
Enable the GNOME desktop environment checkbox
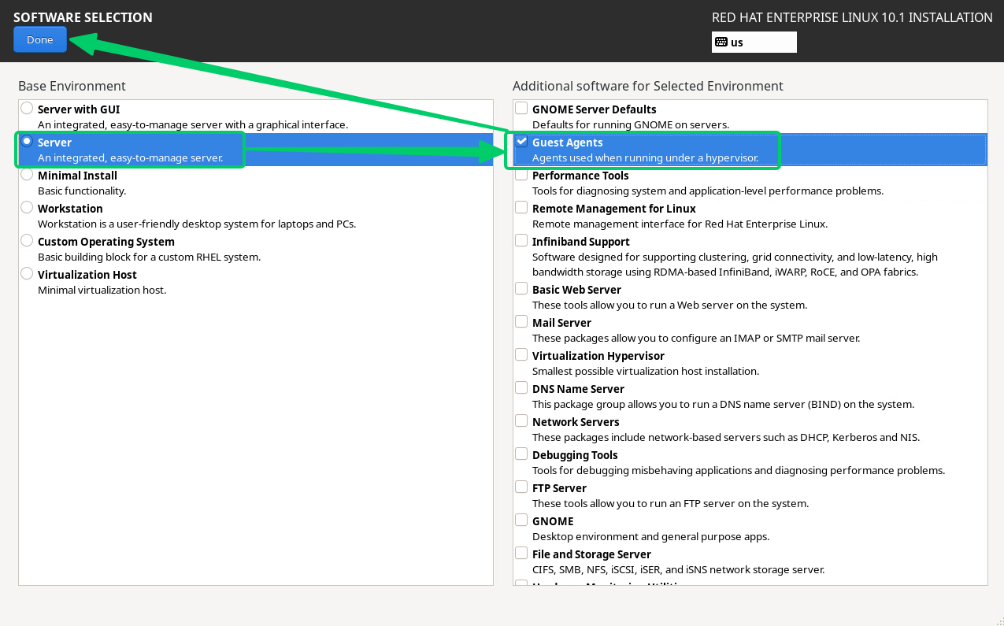(x=521, y=520)
